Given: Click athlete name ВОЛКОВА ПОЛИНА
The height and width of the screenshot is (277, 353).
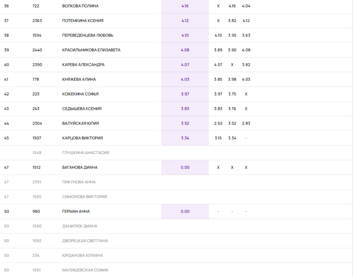Looking at the screenshot, I should point(80,6).
